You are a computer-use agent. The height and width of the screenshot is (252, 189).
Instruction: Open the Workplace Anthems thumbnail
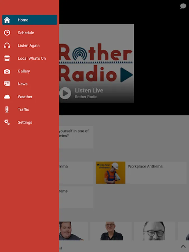111,172
